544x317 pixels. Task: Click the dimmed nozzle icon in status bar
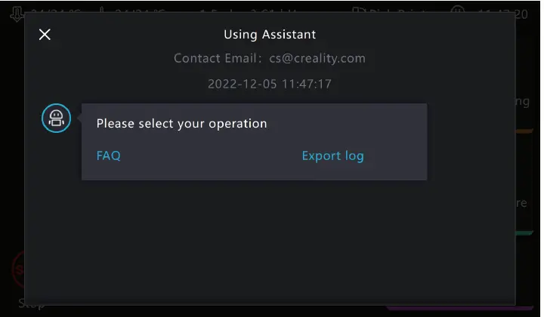pyautogui.click(x=17, y=14)
